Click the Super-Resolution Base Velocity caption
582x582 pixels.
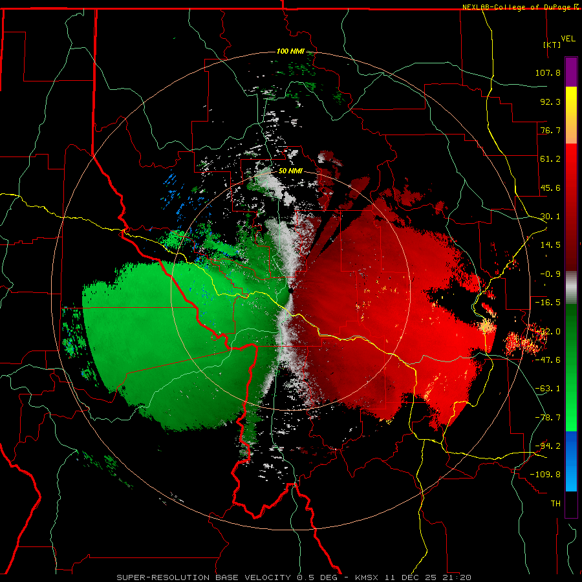(294, 577)
